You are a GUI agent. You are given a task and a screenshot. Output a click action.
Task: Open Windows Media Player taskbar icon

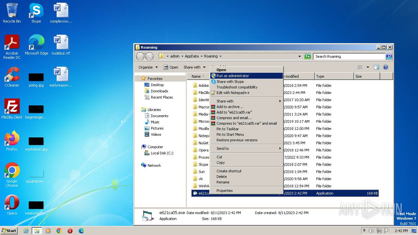48,231
